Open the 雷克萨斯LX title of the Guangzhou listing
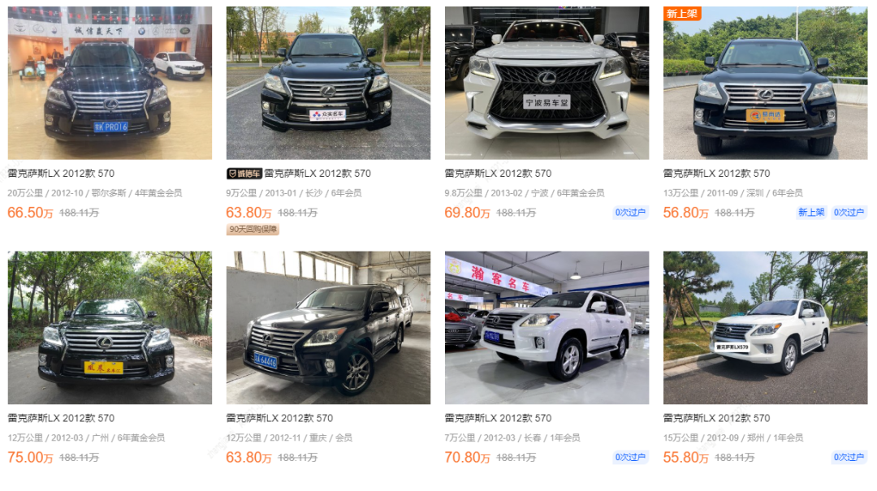The width and height of the screenshot is (877, 491). pyautogui.click(x=61, y=418)
